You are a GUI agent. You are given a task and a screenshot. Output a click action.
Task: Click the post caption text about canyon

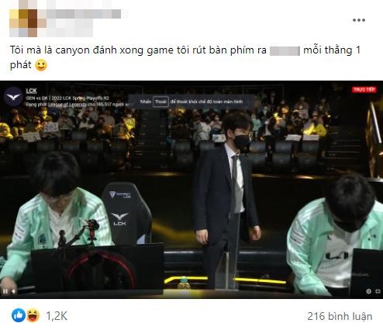(185, 57)
